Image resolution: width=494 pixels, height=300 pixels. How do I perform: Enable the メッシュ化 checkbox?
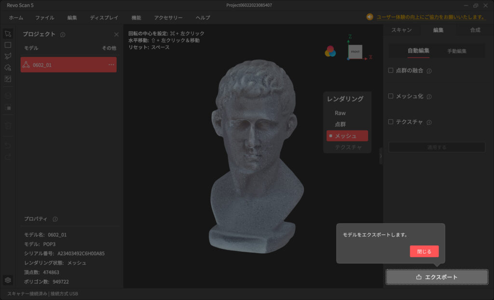[x=391, y=96]
